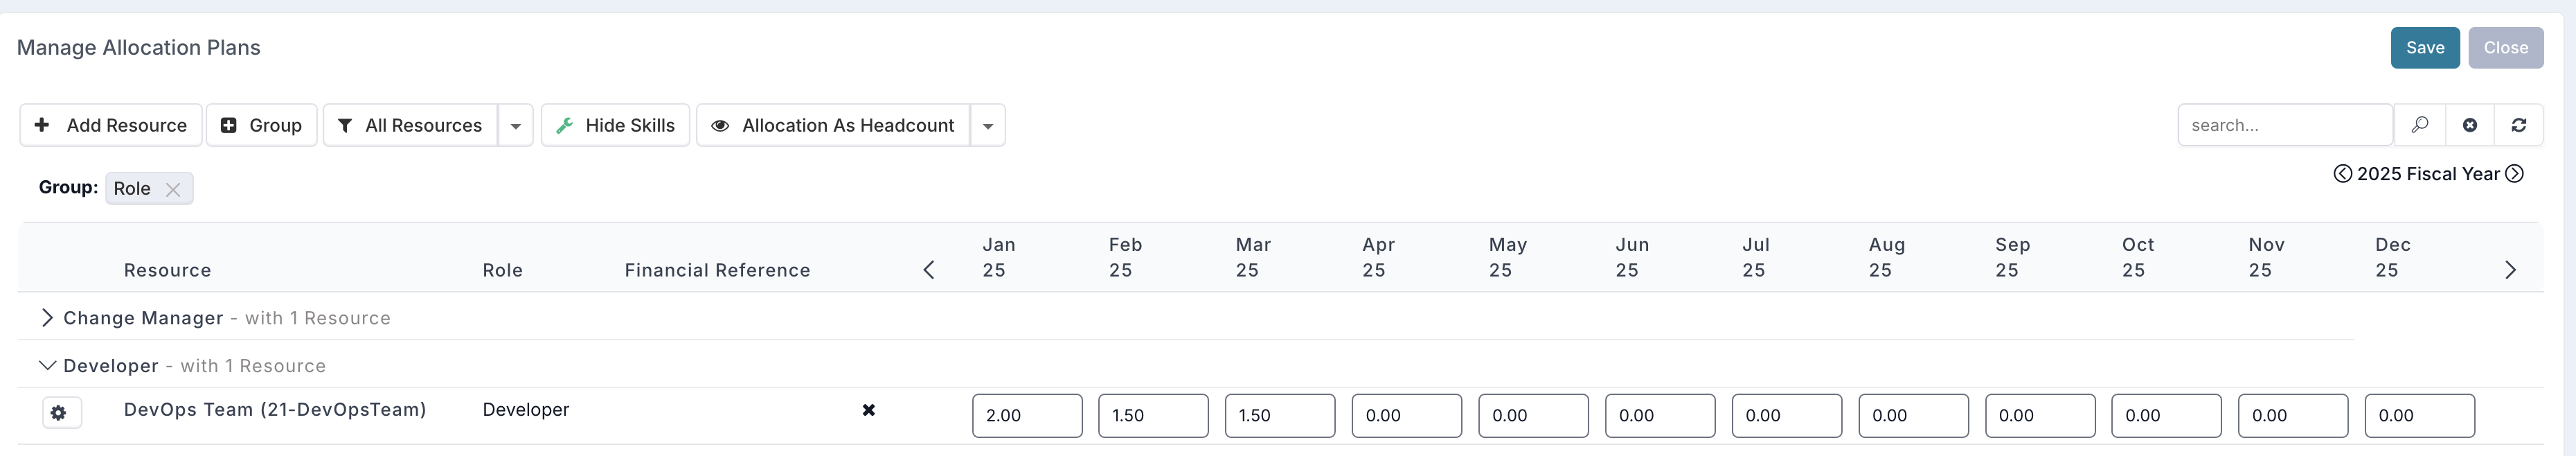The image size is (2576, 456).
Task: Shift months right with header chevron
Action: tap(2510, 270)
